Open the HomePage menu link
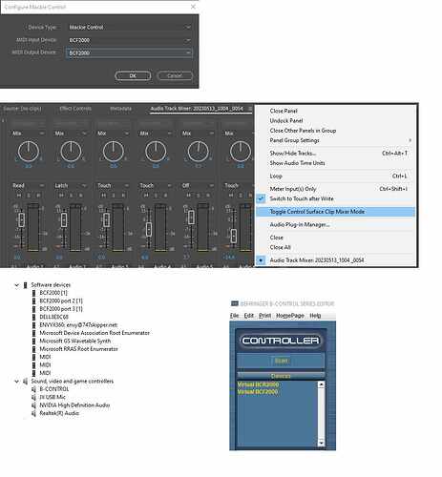 tap(290, 316)
